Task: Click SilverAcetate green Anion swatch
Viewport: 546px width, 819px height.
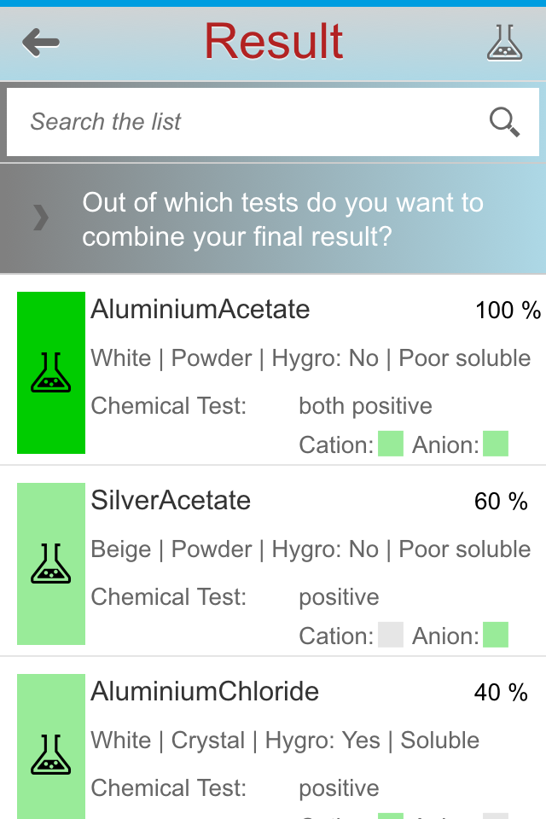Action: point(496,636)
